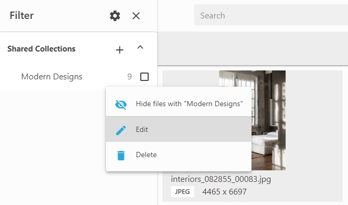Viewport: 348px width, 205px height.
Task: Click the interiors_082855_00083.jpg filename
Action: pyautogui.click(x=221, y=179)
